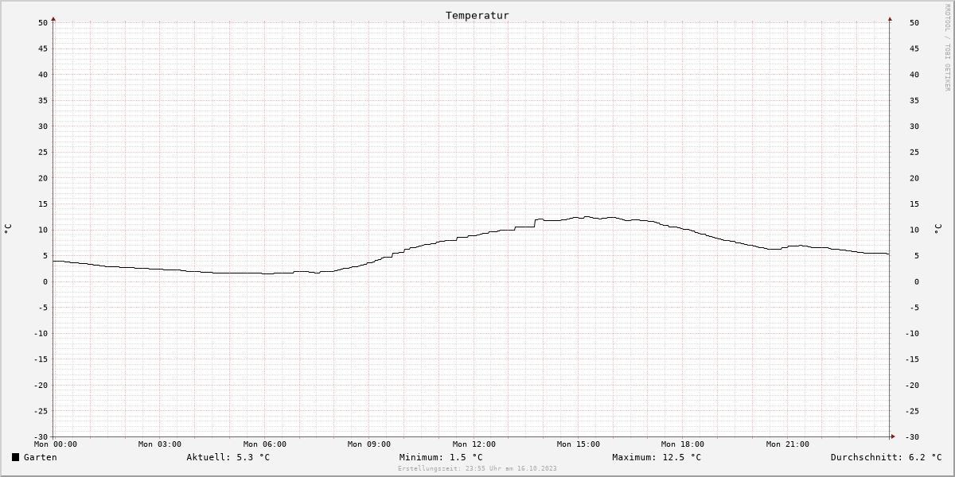Click the '40' tick on the left axis
Image resolution: width=955 pixels, height=477 pixels.
point(44,75)
